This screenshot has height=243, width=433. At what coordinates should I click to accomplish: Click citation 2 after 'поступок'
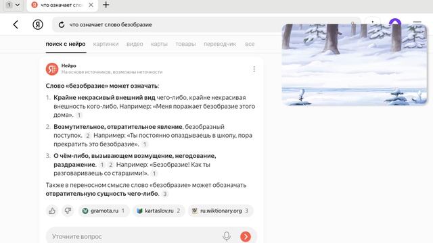click(x=88, y=136)
